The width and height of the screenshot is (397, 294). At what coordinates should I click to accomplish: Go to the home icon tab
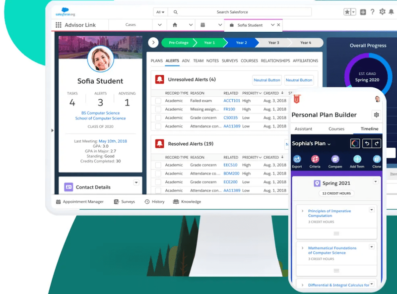point(175,25)
